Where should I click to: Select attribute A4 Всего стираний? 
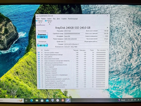point(72,67)
